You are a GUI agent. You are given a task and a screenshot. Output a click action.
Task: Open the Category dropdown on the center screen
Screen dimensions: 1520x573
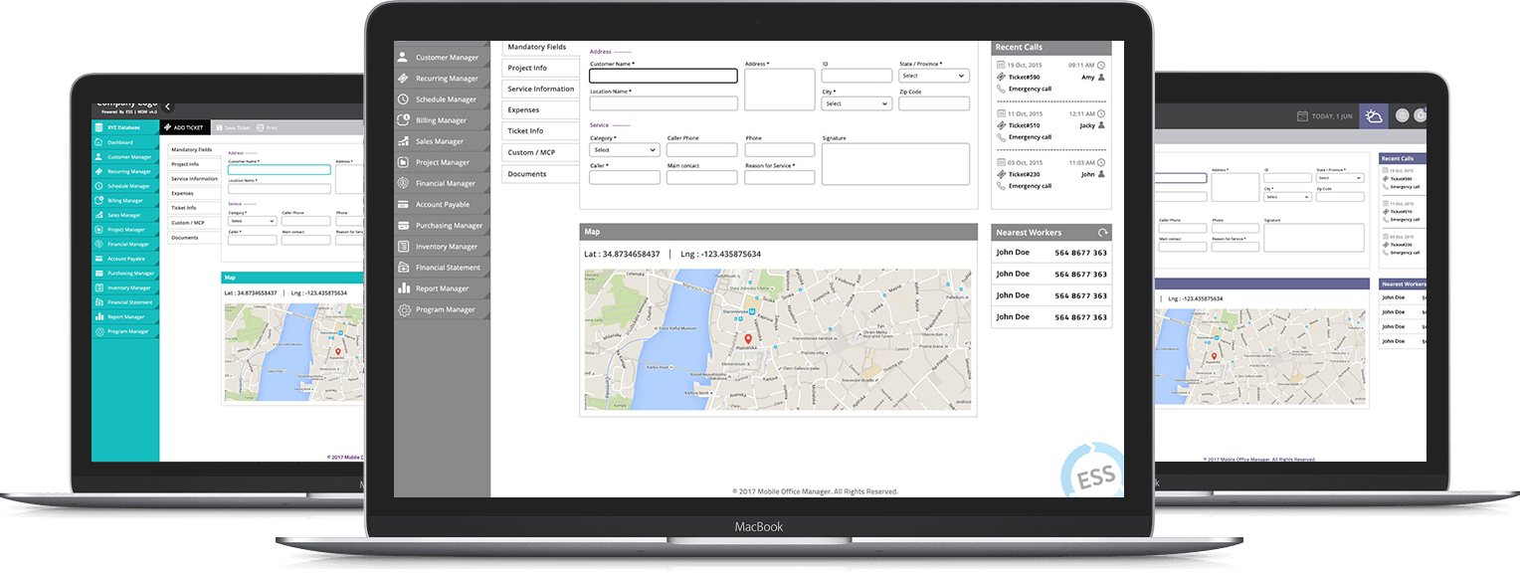(624, 150)
